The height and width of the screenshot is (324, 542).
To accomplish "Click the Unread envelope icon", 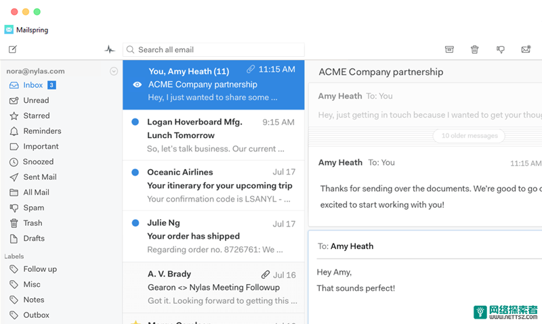I will (x=14, y=101).
